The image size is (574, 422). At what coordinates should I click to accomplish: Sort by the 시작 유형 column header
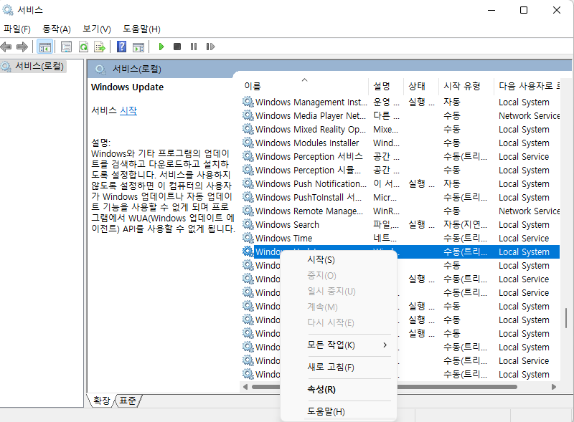pyautogui.click(x=466, y=86)
